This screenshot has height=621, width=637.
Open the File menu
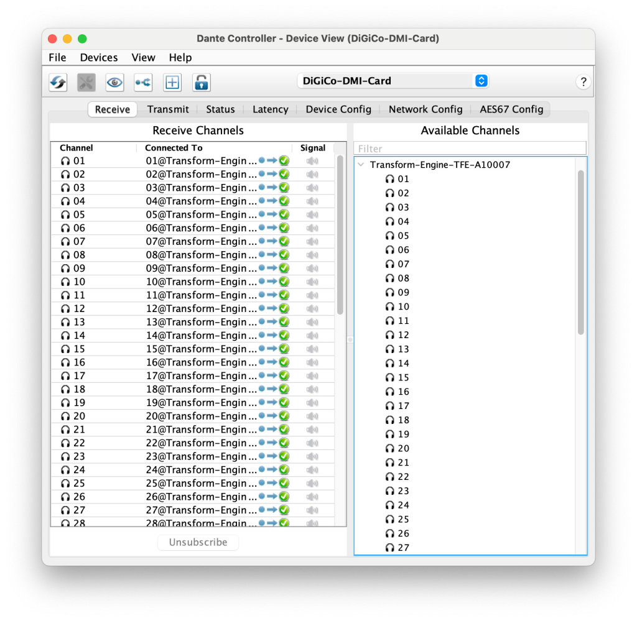pyautogui.click(x=57, y=58)
